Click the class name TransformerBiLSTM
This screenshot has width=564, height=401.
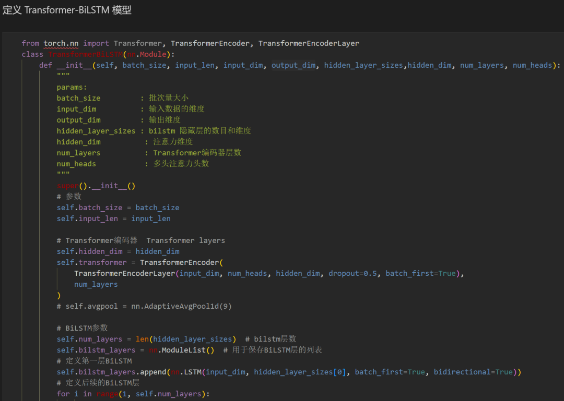click(x=85, y=54)
